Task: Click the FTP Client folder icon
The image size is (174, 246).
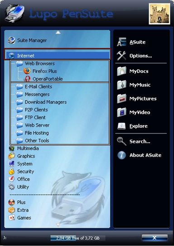Action: pos(19,117)
